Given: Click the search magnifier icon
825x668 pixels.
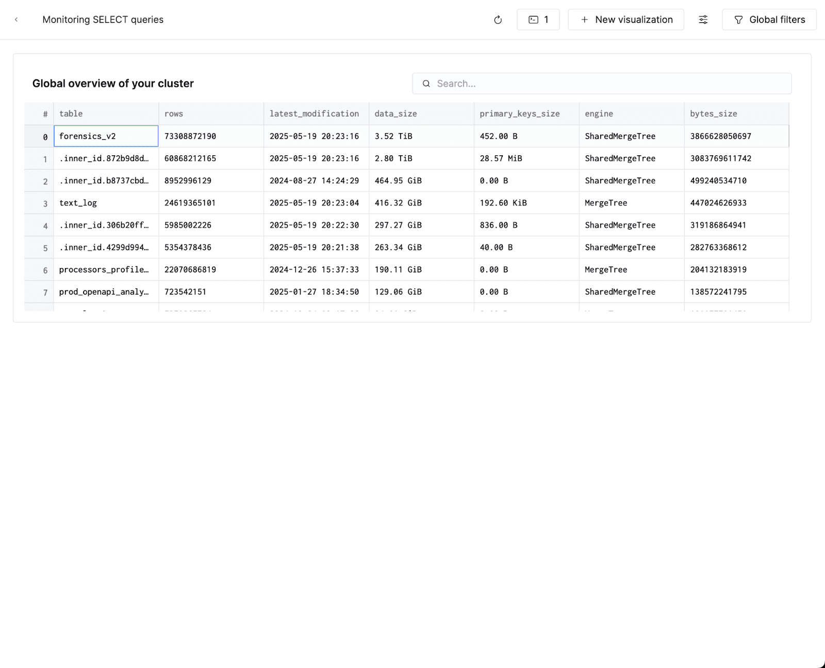Looking at the screenshot, I should pos(426,84).
